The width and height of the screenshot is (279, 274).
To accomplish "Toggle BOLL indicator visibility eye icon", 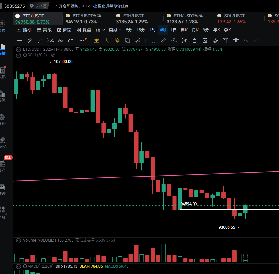I will pyautogui.click(x=53, y=55).
